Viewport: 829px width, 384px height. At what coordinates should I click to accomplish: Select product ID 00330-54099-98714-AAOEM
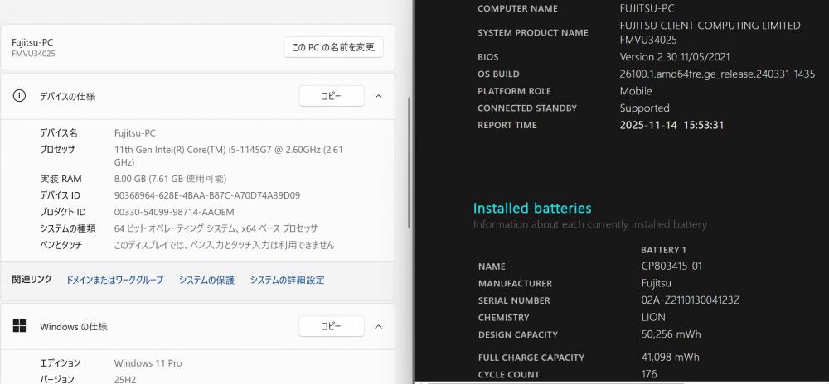(174, 212)
